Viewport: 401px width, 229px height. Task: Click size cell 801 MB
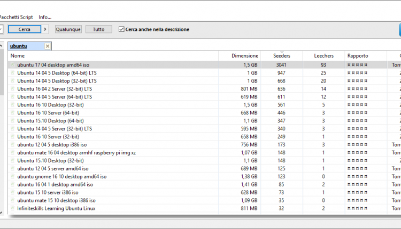pyautogui.click(x=249, y=88)
